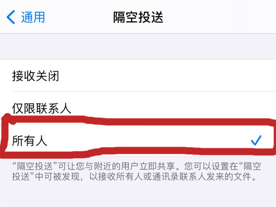The width and height of the screenshot is (276, 207).
Task: Click the gray spacer above the options list
Action: [x=138, y=46]
